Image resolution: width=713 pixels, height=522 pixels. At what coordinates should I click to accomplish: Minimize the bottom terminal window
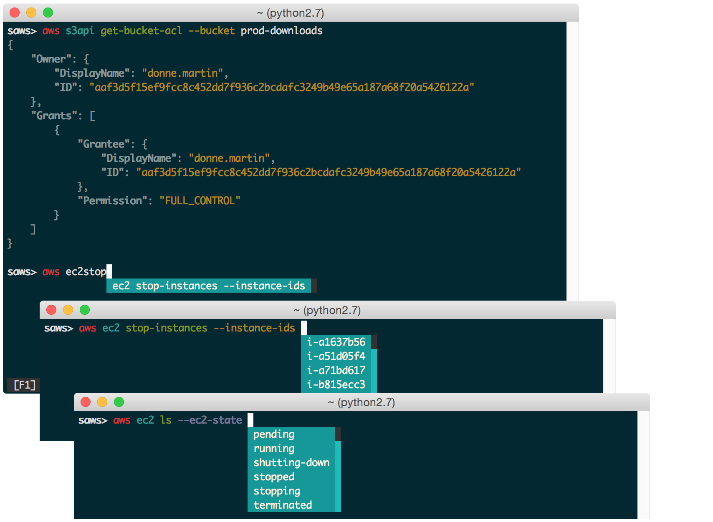pyautogui.click(x=102, y=402)
